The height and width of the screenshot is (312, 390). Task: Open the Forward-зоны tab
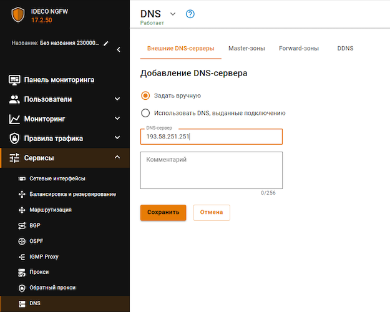(299, 48)
